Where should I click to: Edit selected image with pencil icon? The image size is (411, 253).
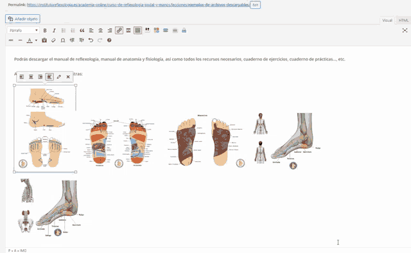58,76
